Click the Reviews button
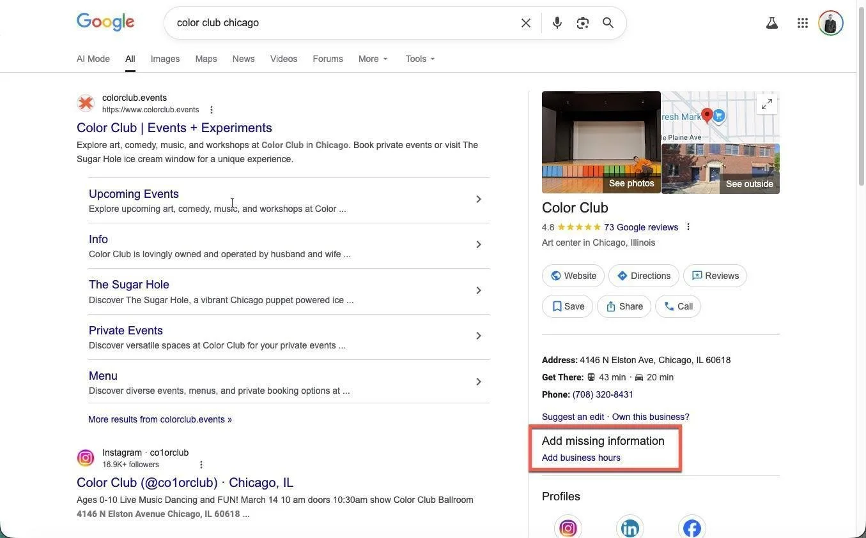The height and width of the screenshot is (538, 866). tap(715, 276)
